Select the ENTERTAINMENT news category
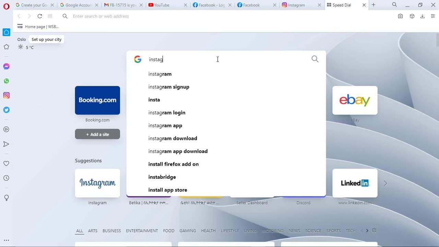This screenshot has width=439, height=247. (142, 231)
